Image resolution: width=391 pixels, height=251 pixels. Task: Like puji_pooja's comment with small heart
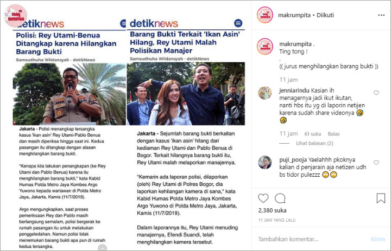pyautogui.click(x=376, y=163)
